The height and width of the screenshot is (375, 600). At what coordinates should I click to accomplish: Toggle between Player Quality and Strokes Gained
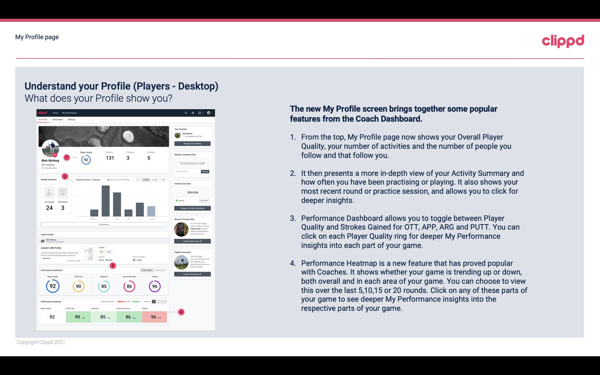click(154, 270)
